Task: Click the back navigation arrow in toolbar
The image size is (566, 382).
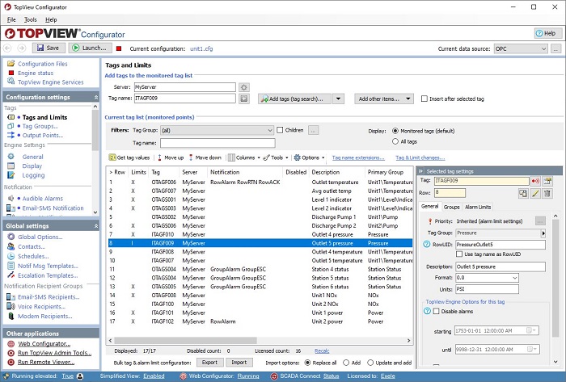Action: click(x=7, y=48)
